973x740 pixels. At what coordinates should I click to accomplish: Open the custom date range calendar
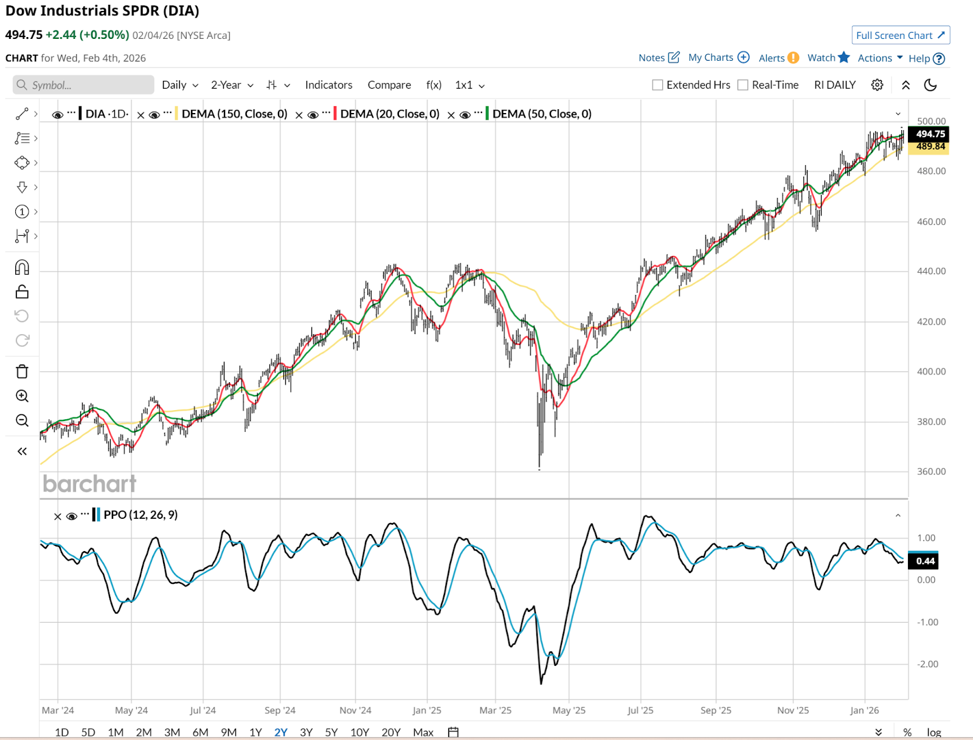pos(453,732)
